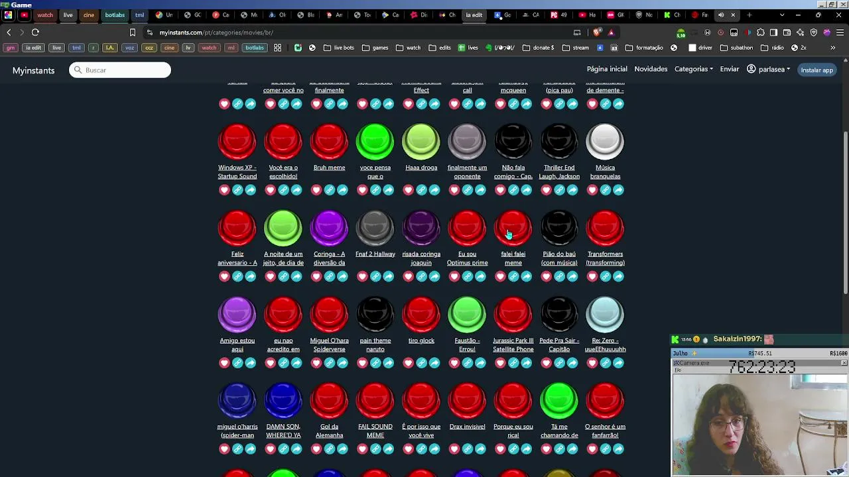Image resolution: width=849 pixels, height=477 pixels.
Task: Share the 'Bruh meme' sound
Action: (x=342, y=190)
